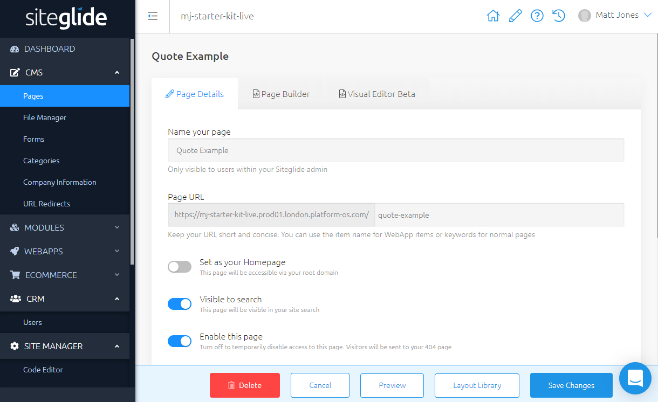Enable the Set as your Homepage toggle
Image resolution: width=658 pixels, height=402 pixels.
[180, 267]
